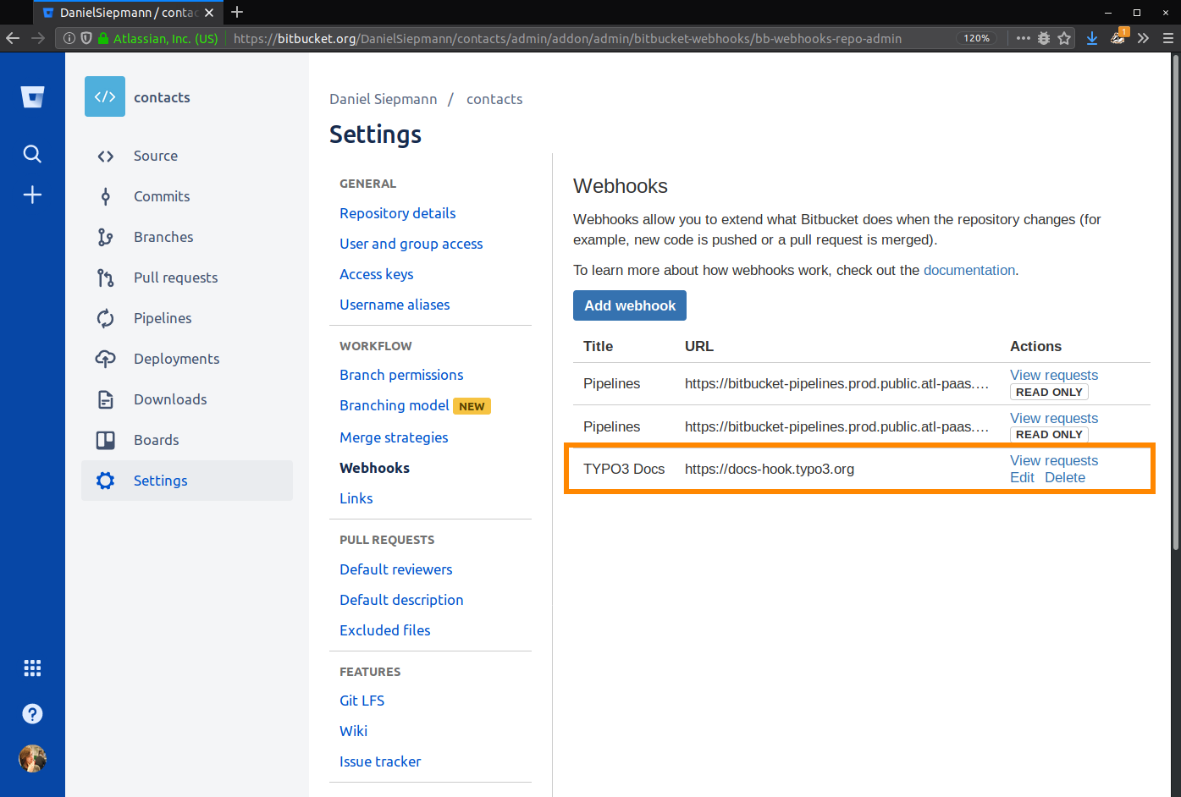Click the Pull requests icon
The width and height of the screenshot is (1181, 797).
pyautogui.click(x=105, y=278)
